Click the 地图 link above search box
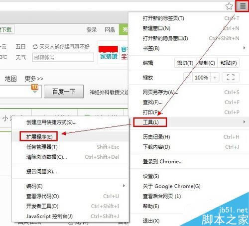This screenshot has width=249, height=226. point(11,79)
